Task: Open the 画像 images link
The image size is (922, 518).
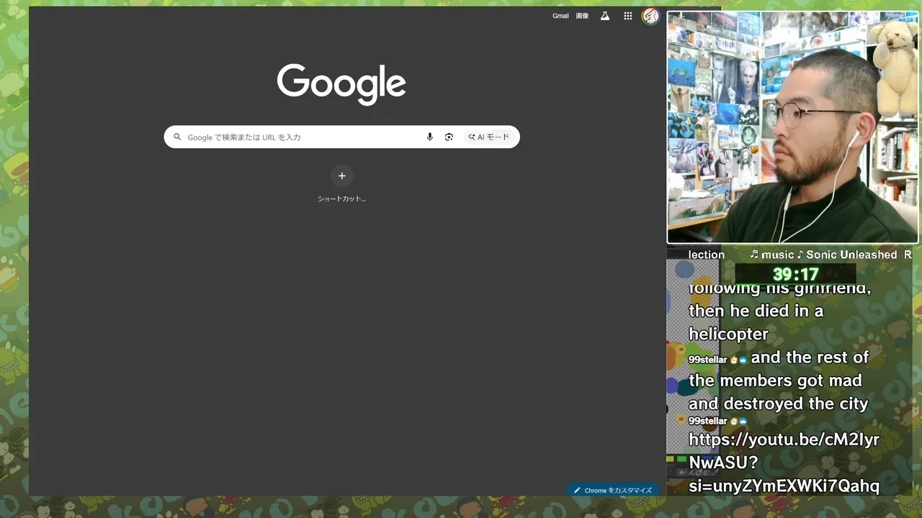Action: [x=582, y=16]
